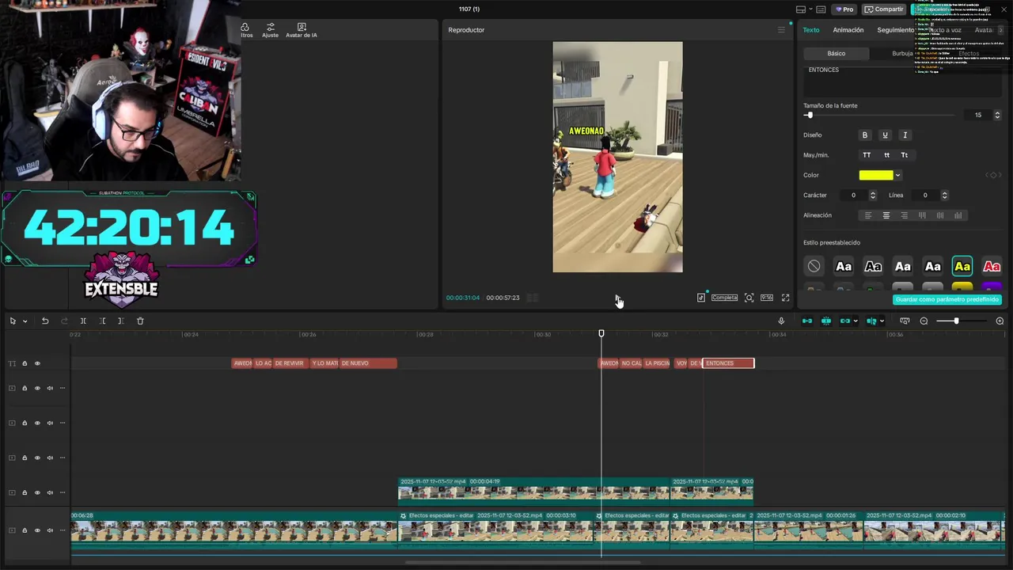Delete the selected clip with trash icon

(x=140, y=321)
